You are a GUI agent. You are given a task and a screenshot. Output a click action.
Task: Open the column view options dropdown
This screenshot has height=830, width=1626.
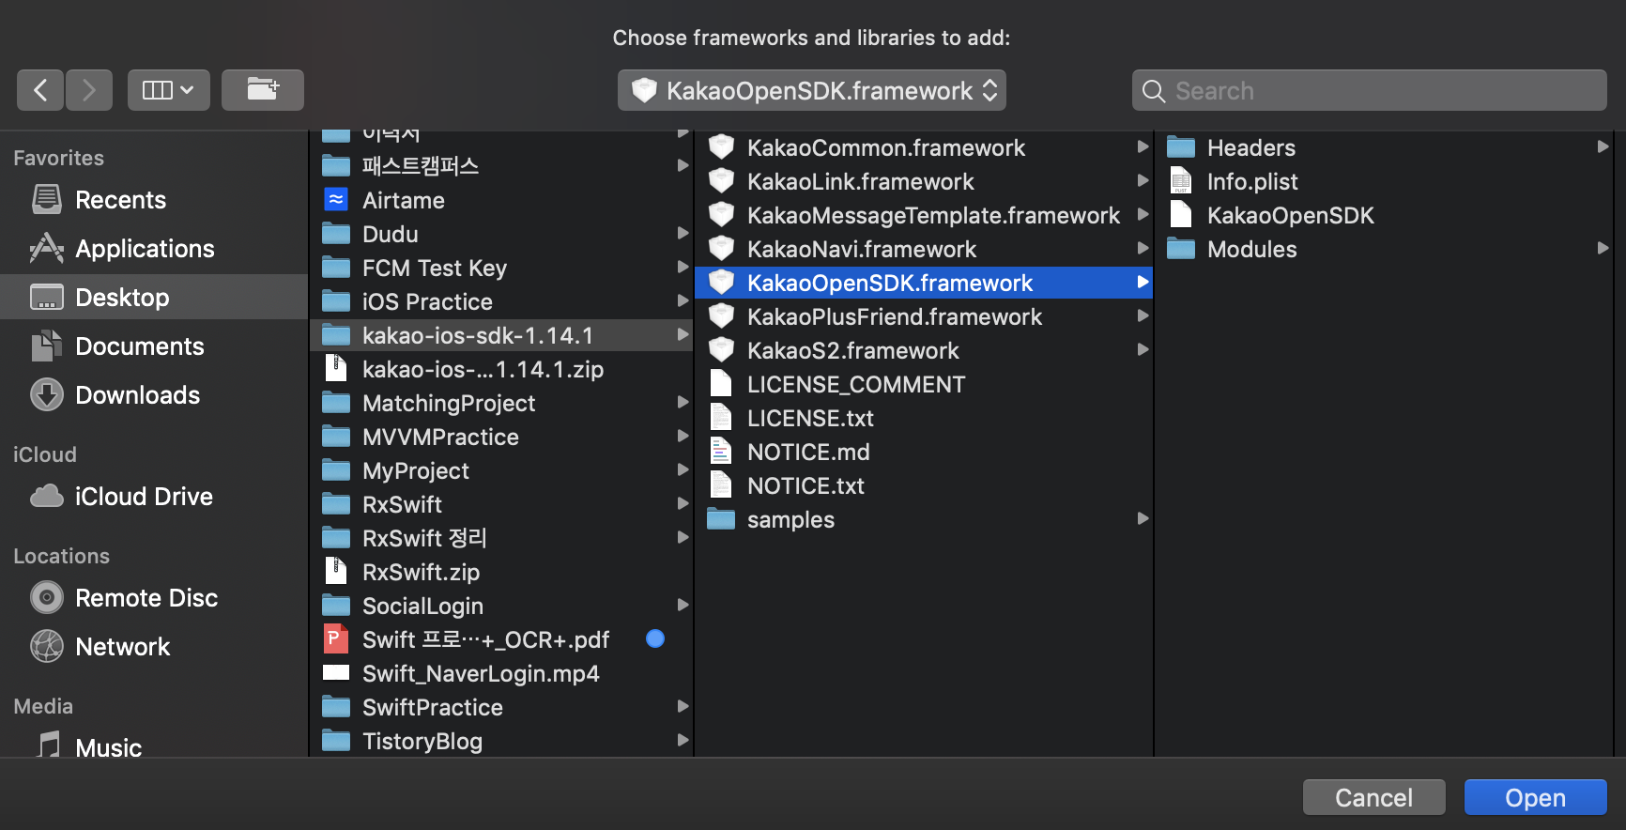pos(168,90)
